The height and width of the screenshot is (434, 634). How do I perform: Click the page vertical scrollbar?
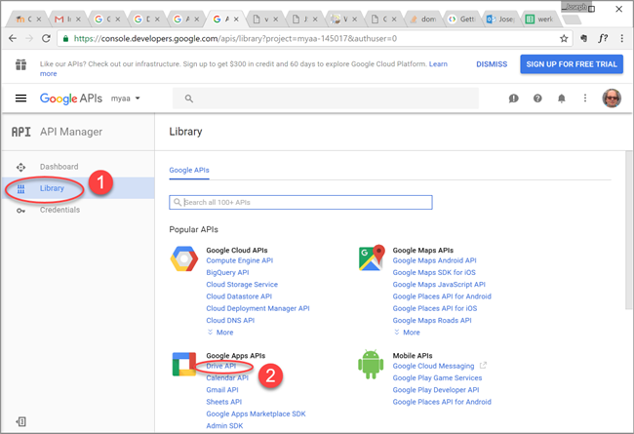point(628,230)
